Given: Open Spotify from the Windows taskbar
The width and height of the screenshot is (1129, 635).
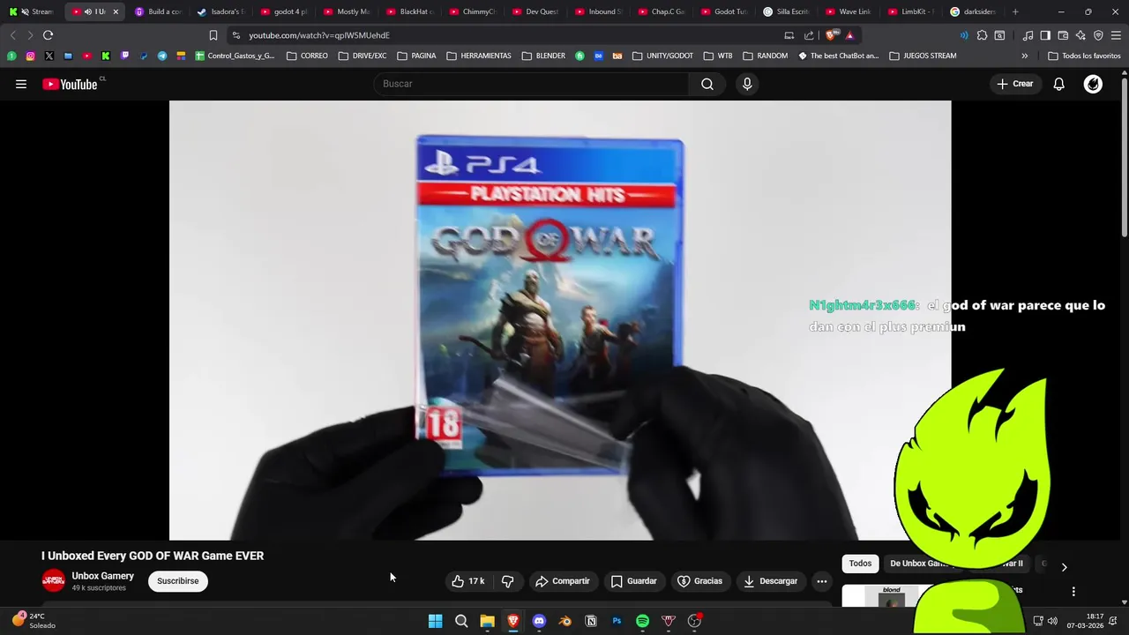Looking at the screenshot, I should pyautogui.click(x=642, y=621).
